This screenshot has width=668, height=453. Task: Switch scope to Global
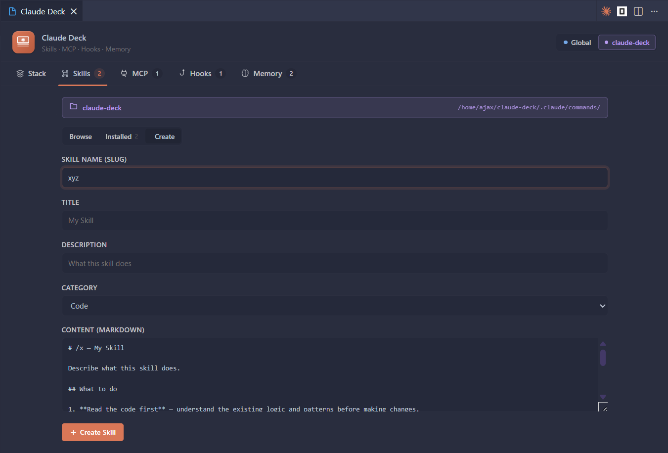[x=577, y=43]
